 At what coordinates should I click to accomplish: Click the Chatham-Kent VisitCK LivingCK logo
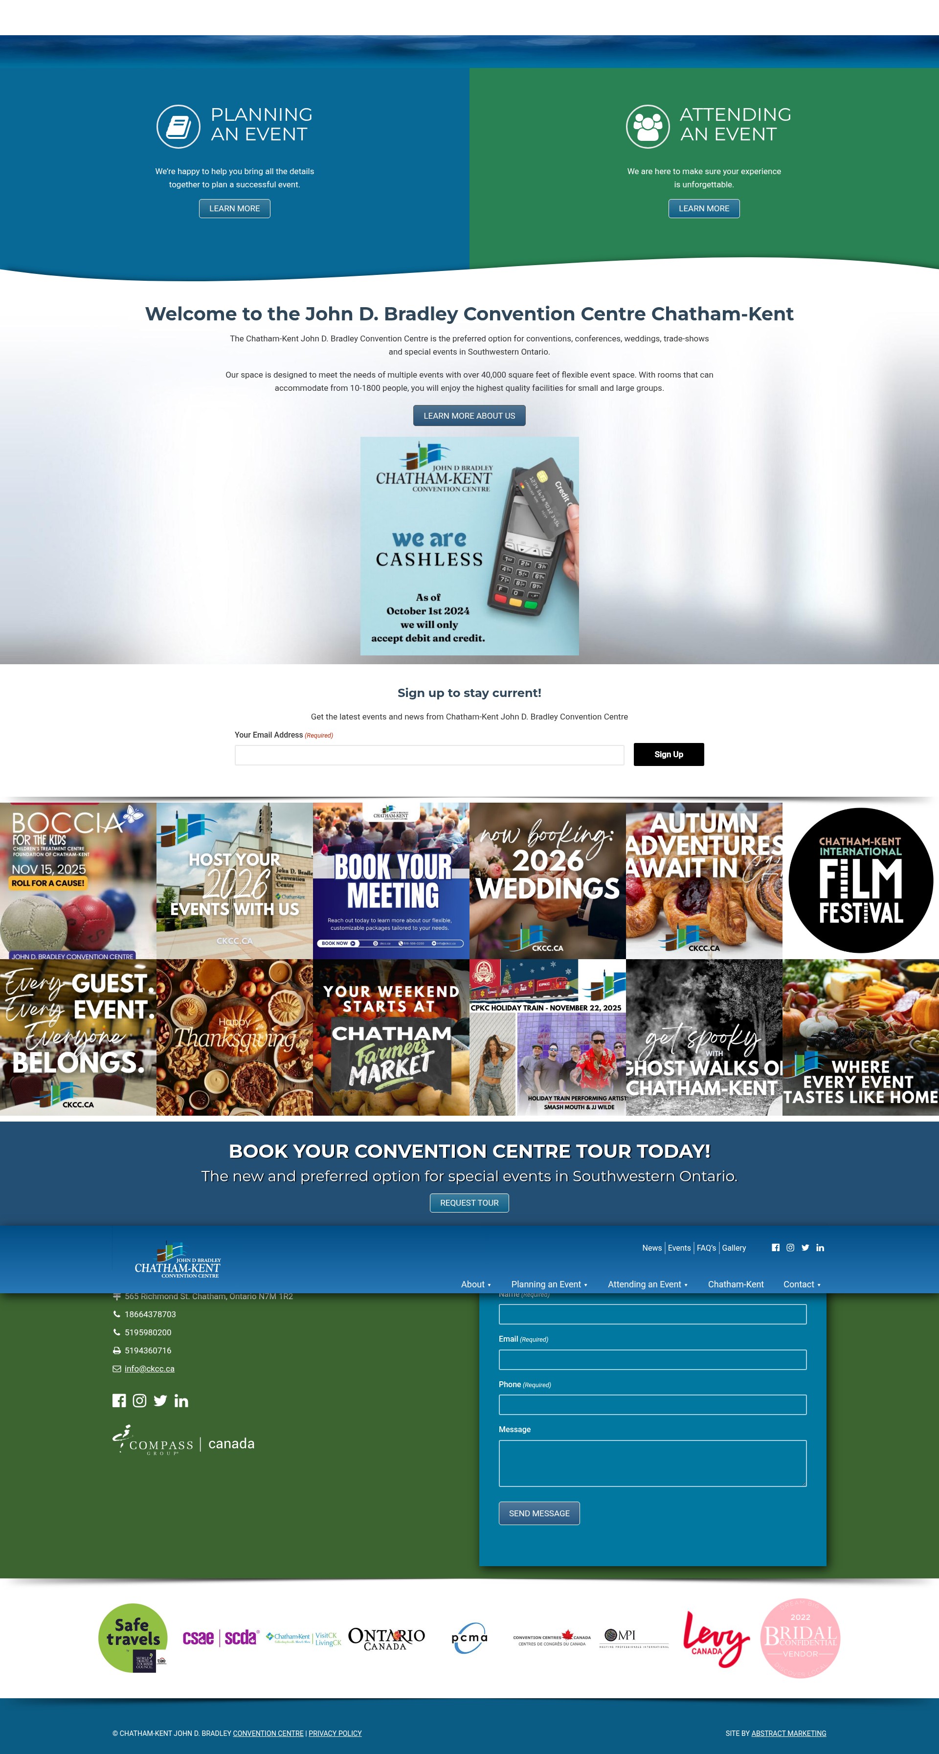[x=304, y=1638]
